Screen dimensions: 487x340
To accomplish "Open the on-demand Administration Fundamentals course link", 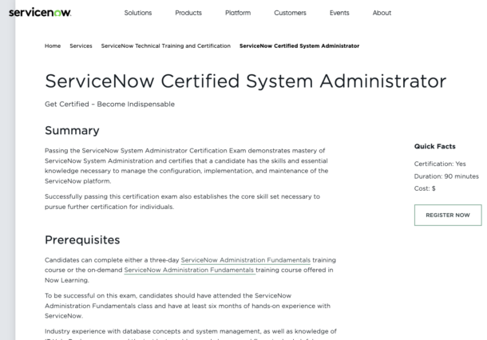I will [189, 270].
